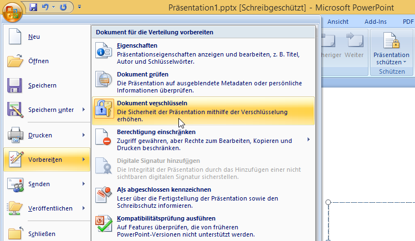Screen dimensions: 415x241
Task: Select the Drucken menu entry
Action: pyautogui.click(x=47, y=135)
